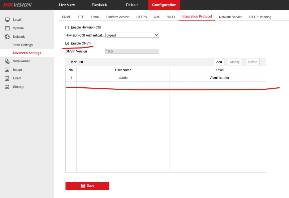Click the Local monitor icon in sidebar
This screenshot has height=198, width=289.
point(7,20)
